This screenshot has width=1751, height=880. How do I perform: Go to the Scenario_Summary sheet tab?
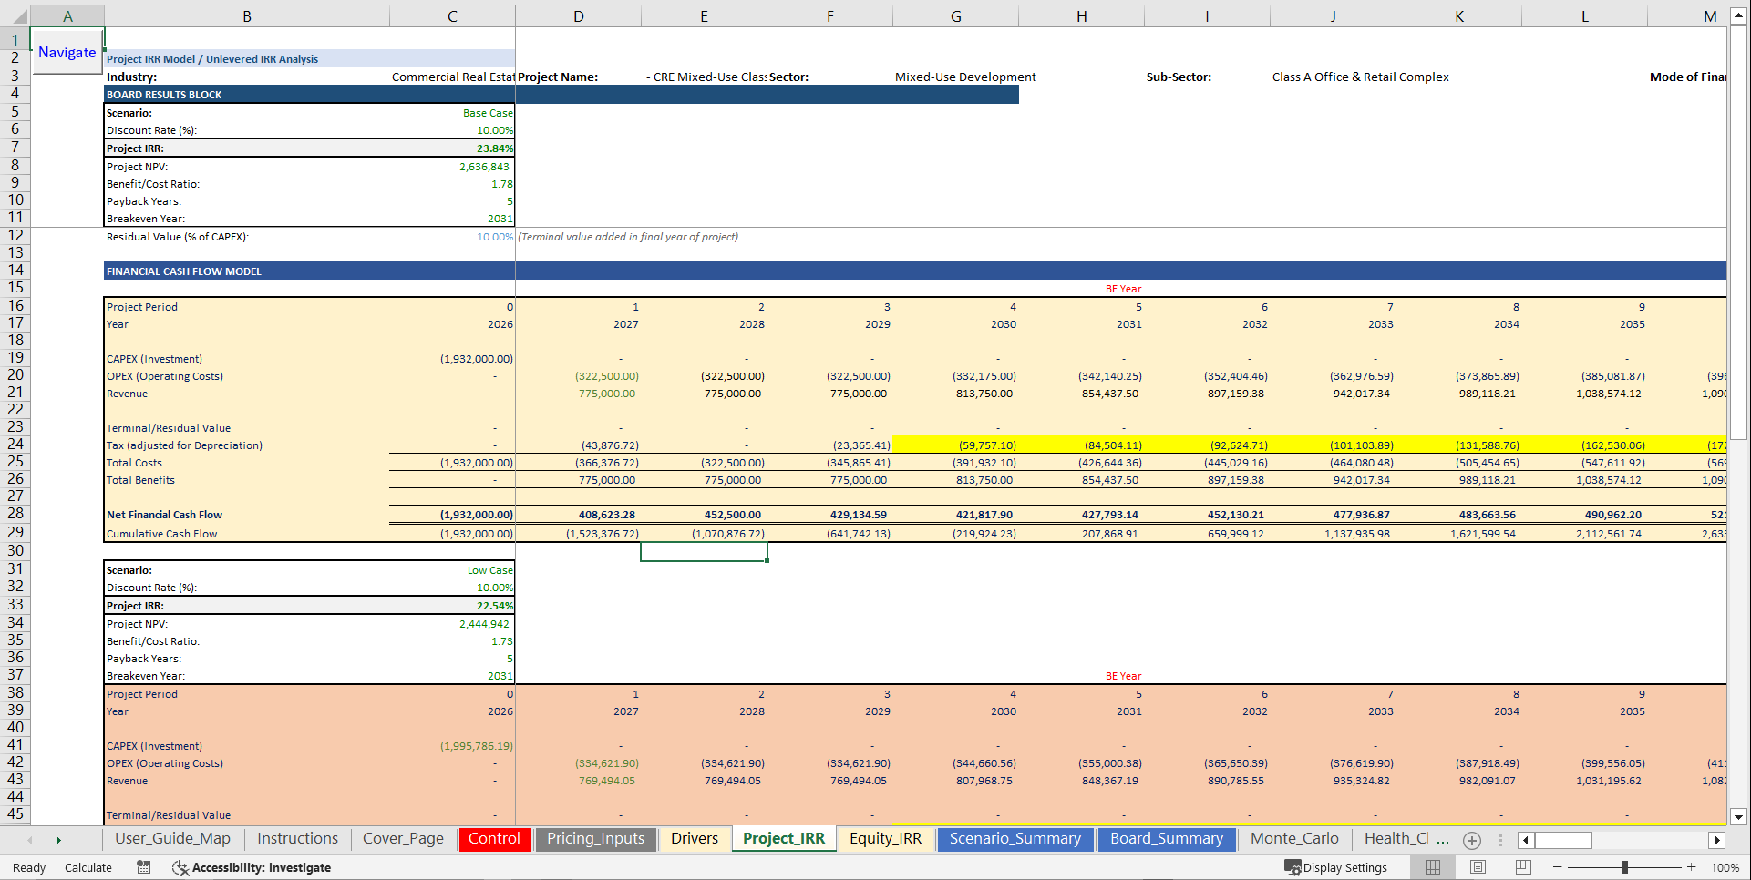point(1015,839)
